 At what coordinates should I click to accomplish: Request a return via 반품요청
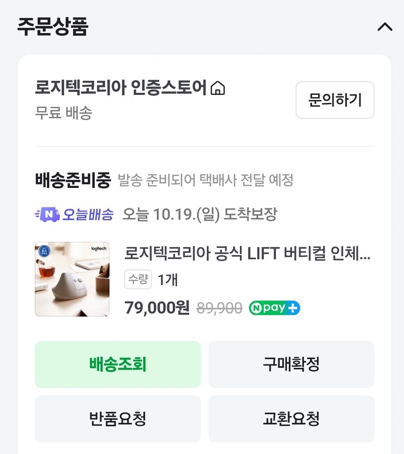coord(118,419)
